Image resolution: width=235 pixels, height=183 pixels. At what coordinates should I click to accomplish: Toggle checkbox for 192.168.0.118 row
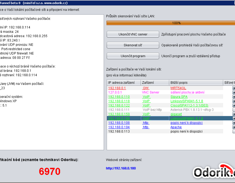[x=234, y=101]
